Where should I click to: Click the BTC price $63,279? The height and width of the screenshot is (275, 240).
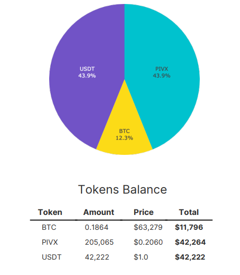point(148,227)
